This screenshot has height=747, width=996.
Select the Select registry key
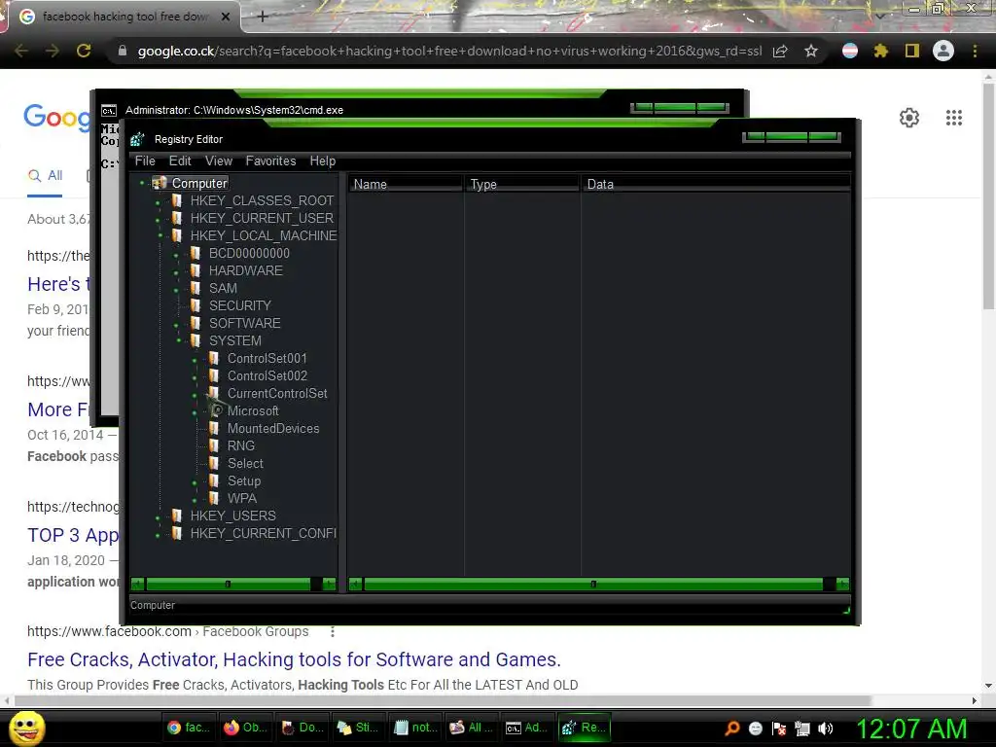coord(245,464)
